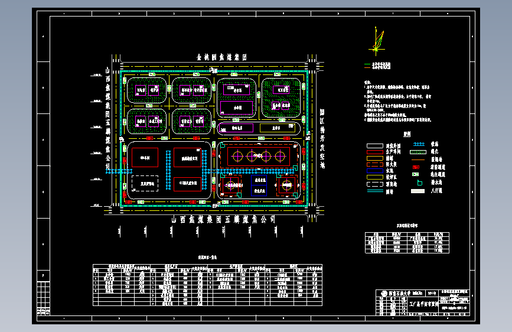Screen dimensions: 512x332
Task: Select the blue rectangle legend symbol for 水池
Action: [x=375, y=171]
